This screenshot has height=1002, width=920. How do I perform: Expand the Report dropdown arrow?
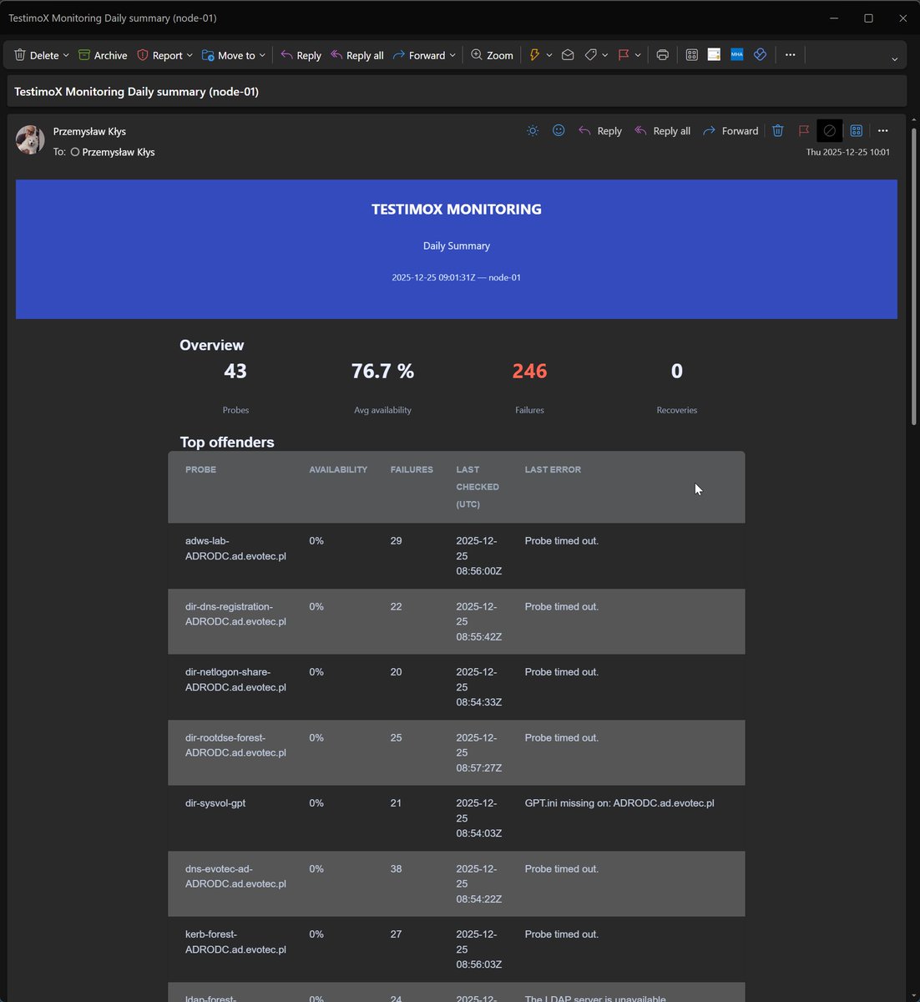[x=190, y=55]
